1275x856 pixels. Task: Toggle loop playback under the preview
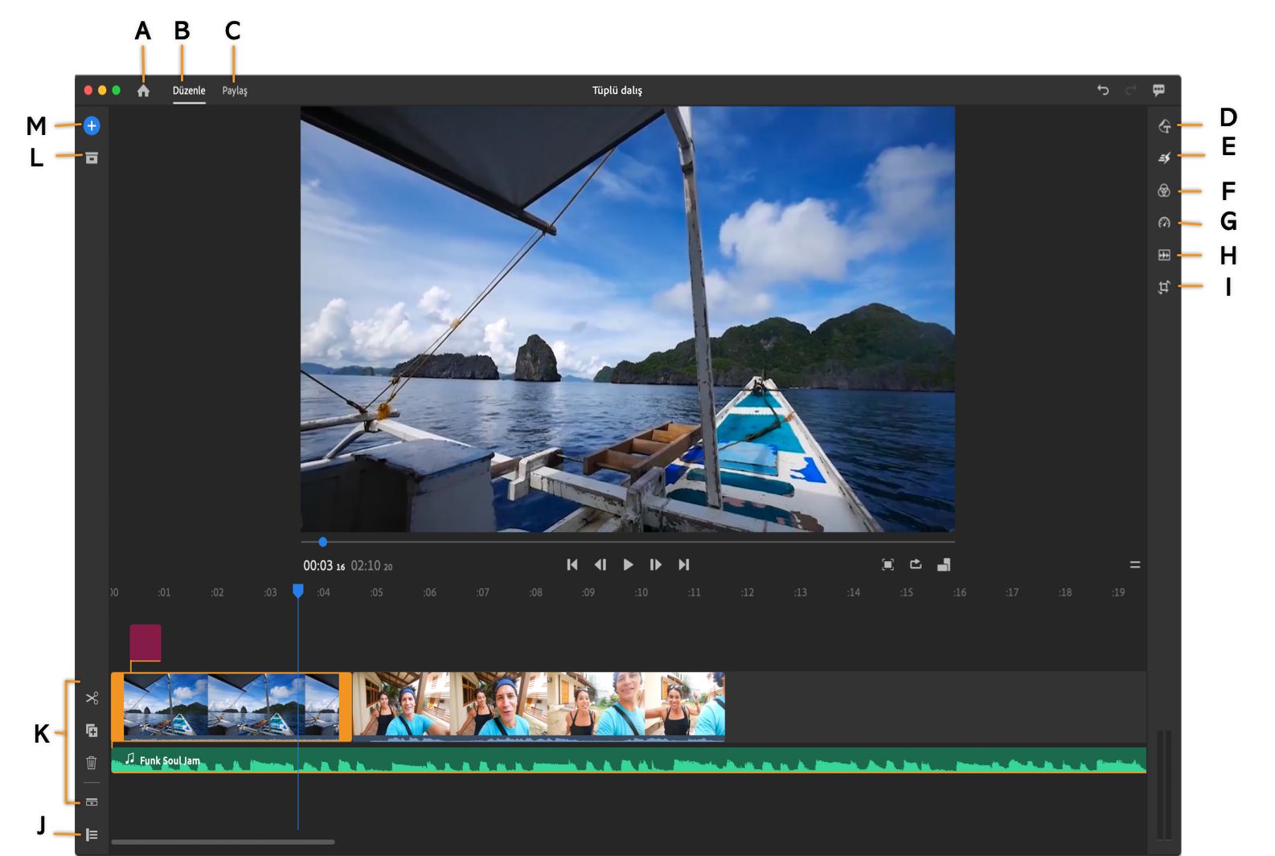coord(916,564)
